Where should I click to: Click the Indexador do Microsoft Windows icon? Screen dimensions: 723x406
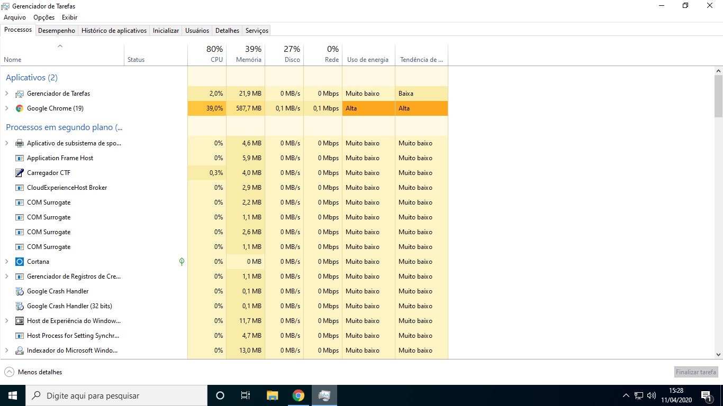[x=20, y=350]
